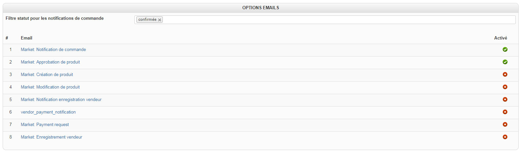523x154 pixels.
Task: Open Market: Enregistrement vendeur email
Action: [x=52, y=137]
